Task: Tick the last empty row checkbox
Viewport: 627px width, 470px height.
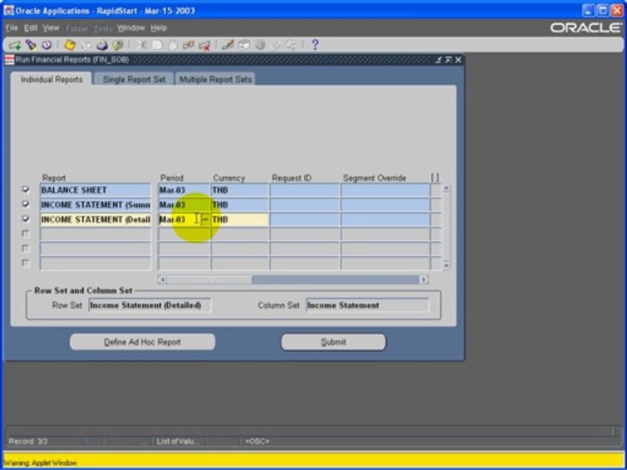Action: 25,263
